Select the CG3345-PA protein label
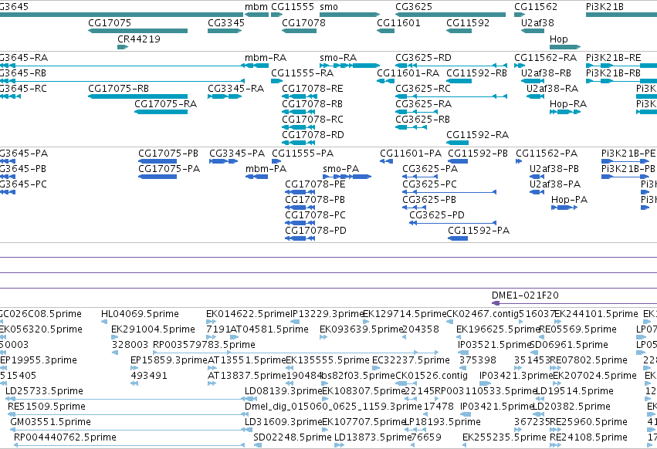 (237, 154)
